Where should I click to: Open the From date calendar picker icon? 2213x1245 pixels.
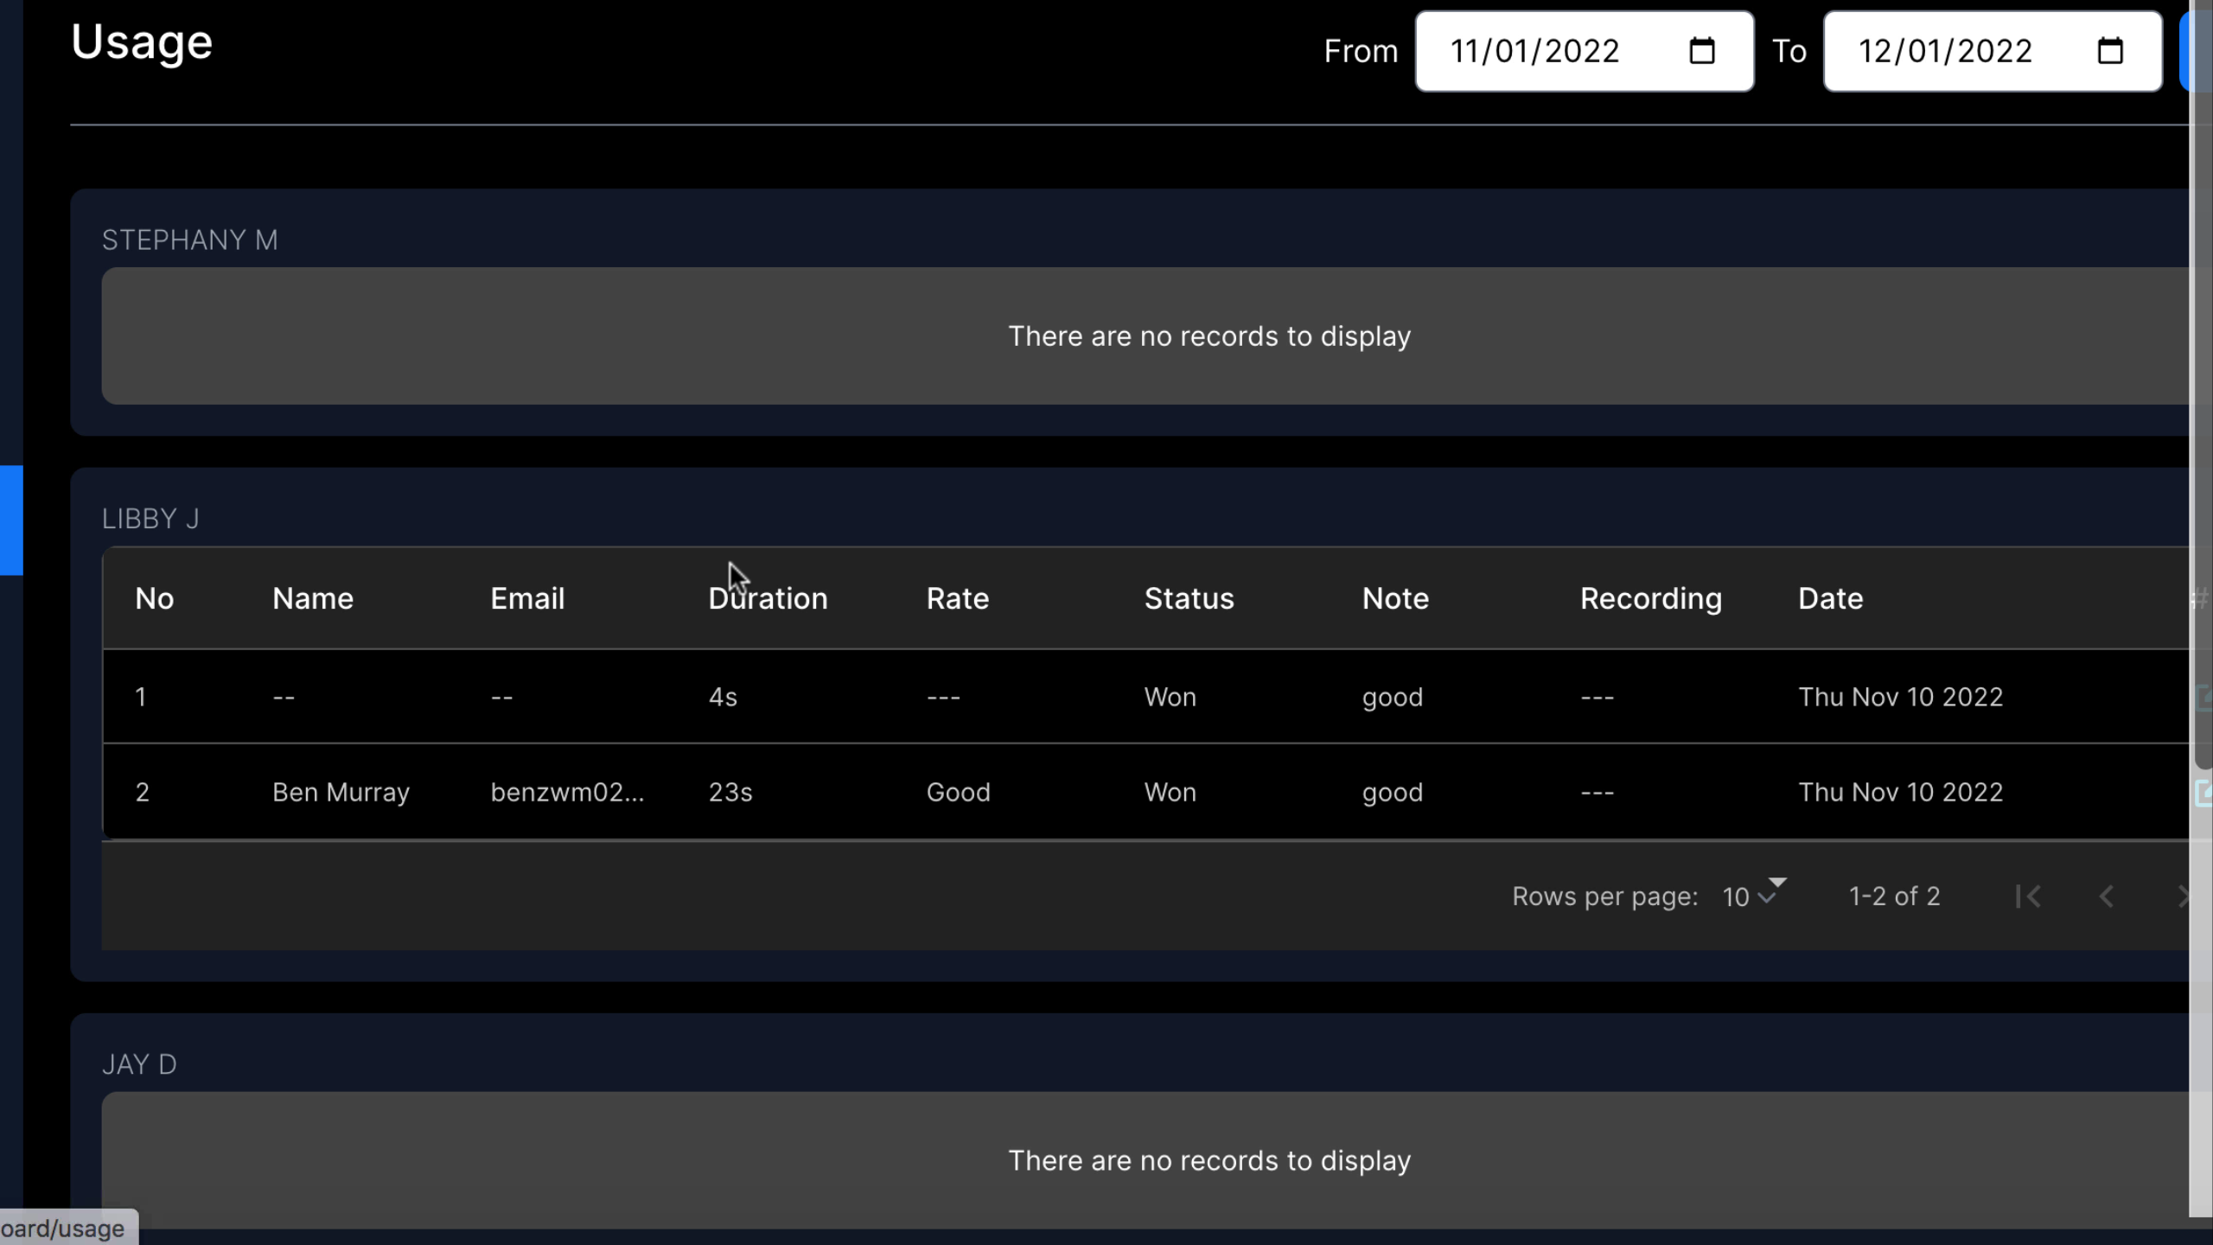[x=1701, y=51]
